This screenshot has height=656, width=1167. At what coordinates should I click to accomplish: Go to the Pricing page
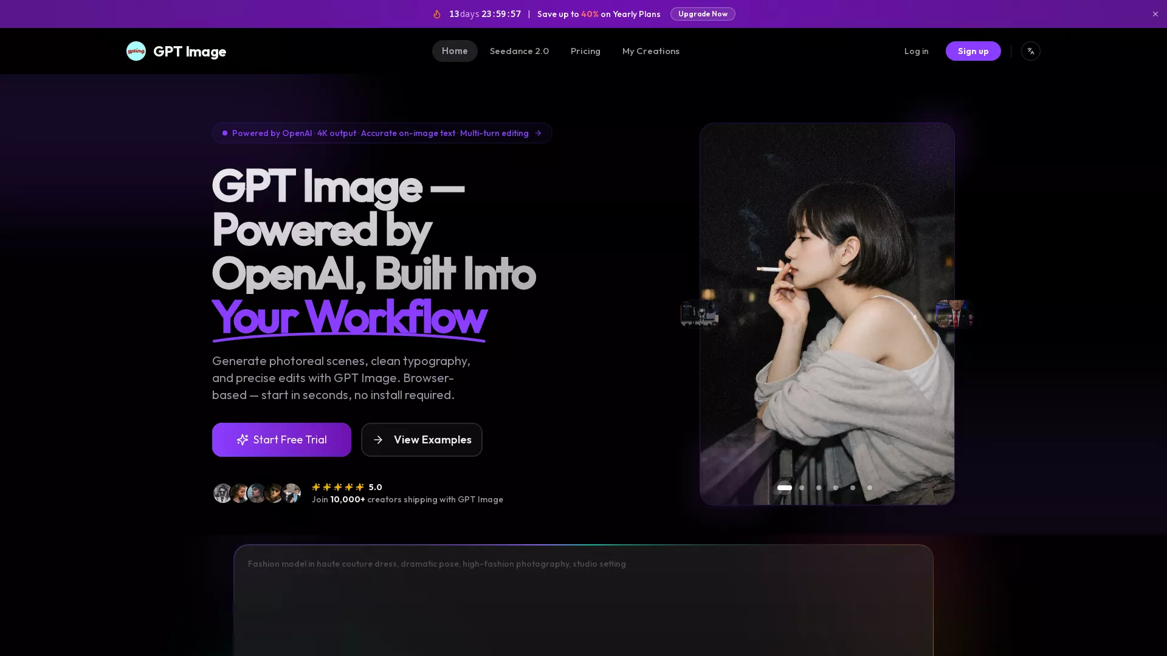pyautogui.click(x=585, y=51)
